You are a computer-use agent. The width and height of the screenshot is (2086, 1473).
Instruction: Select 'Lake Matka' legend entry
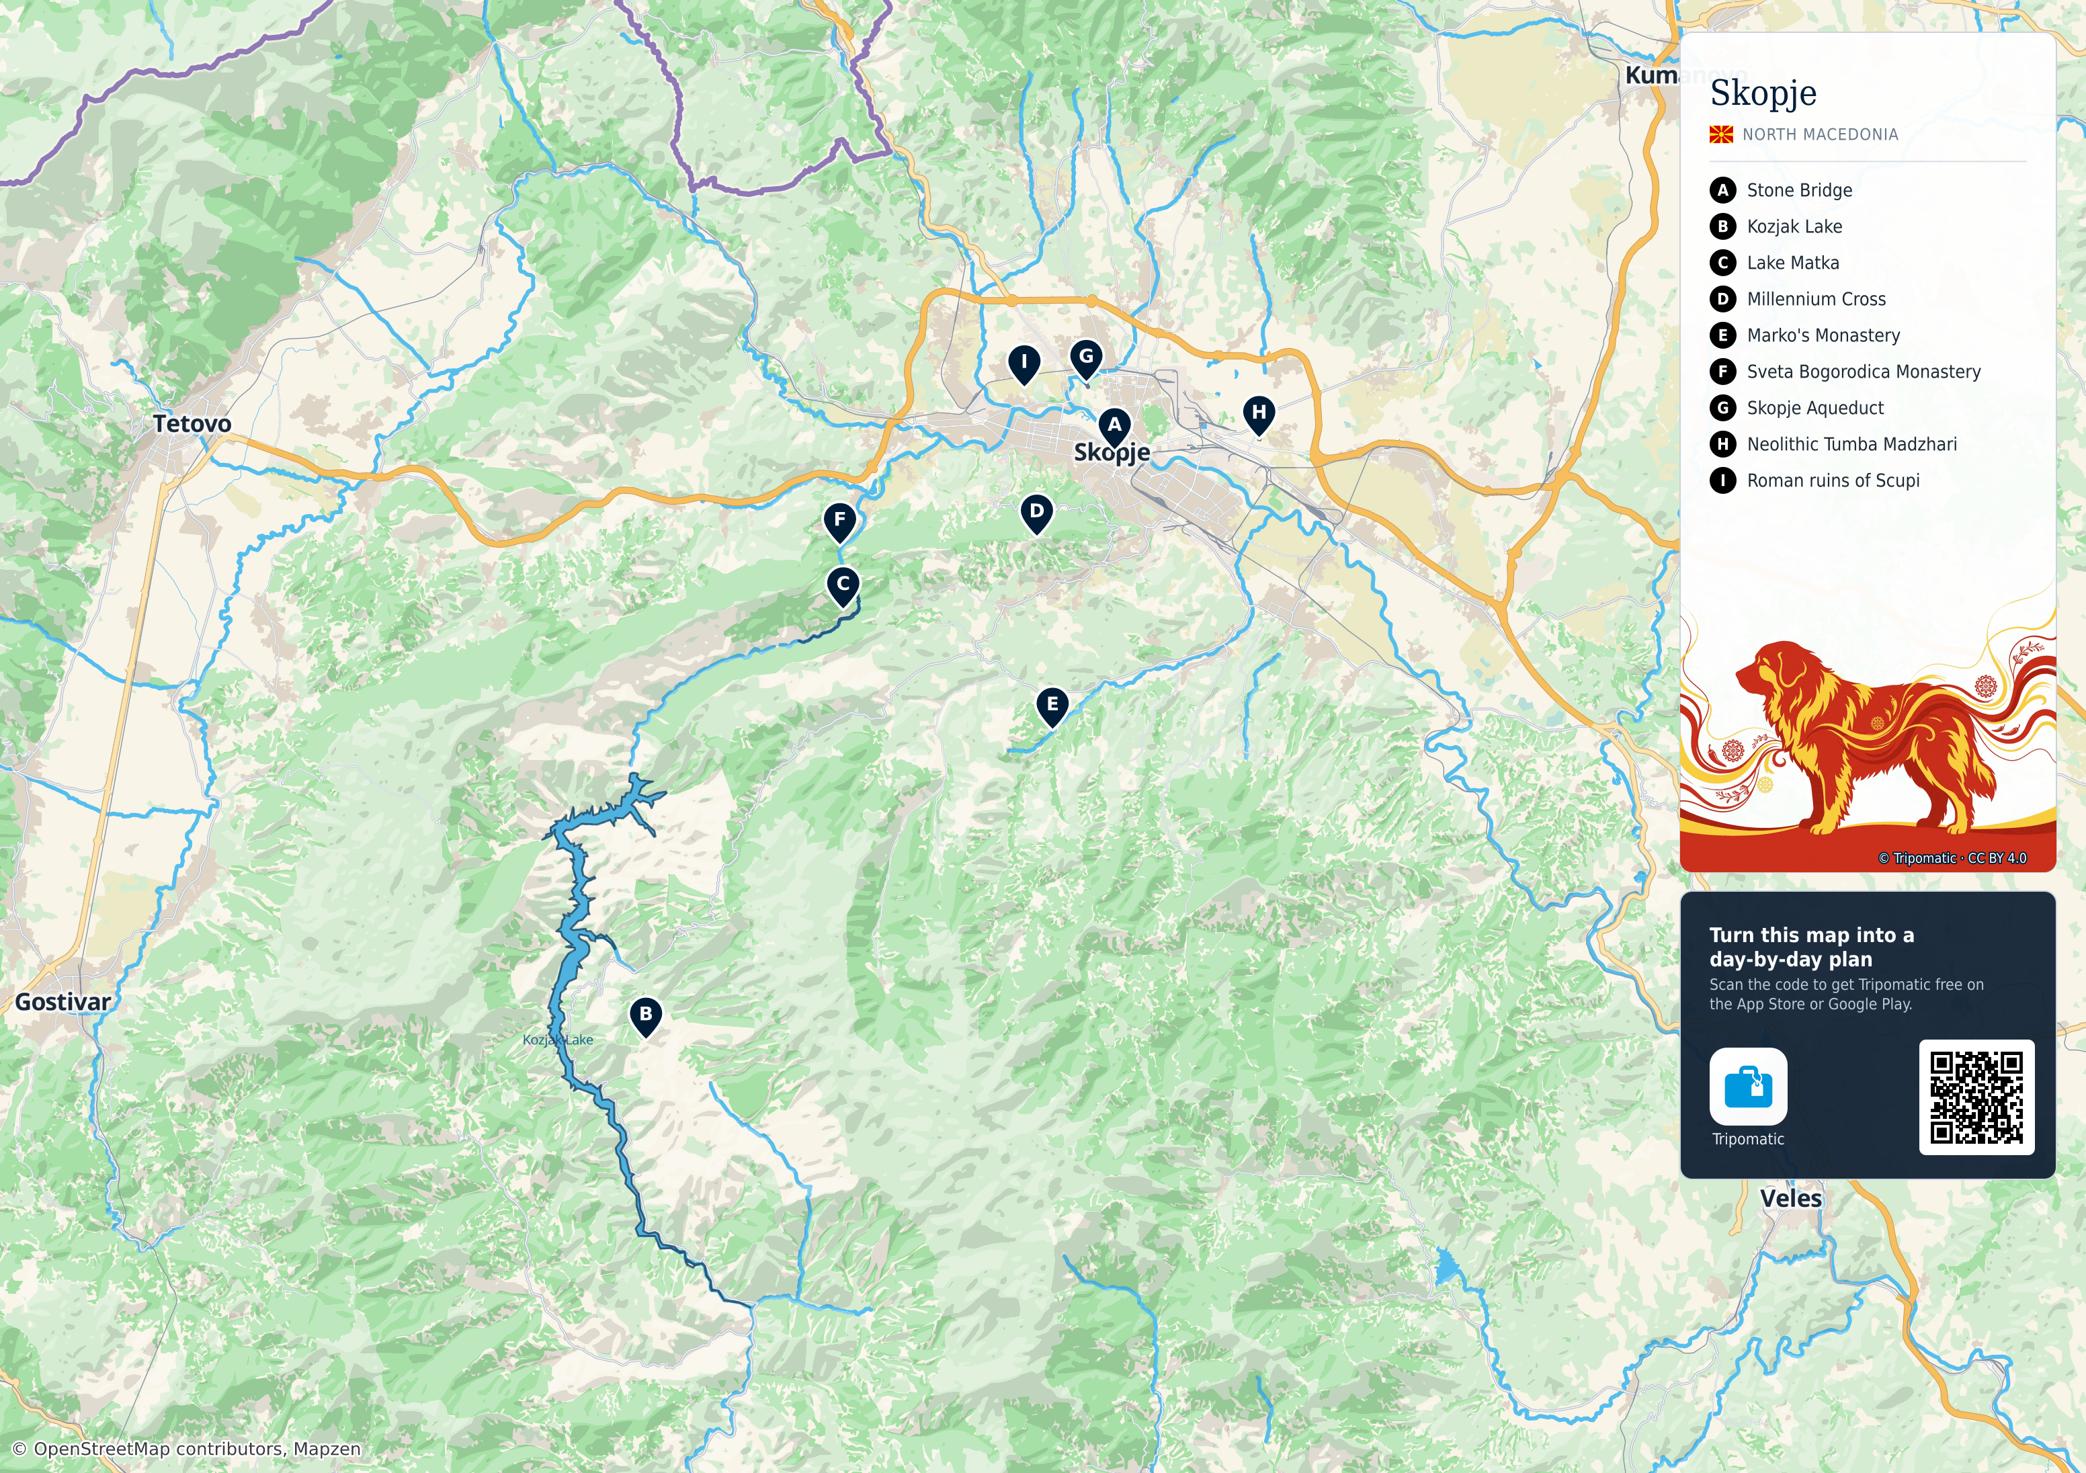[1792, 263]
